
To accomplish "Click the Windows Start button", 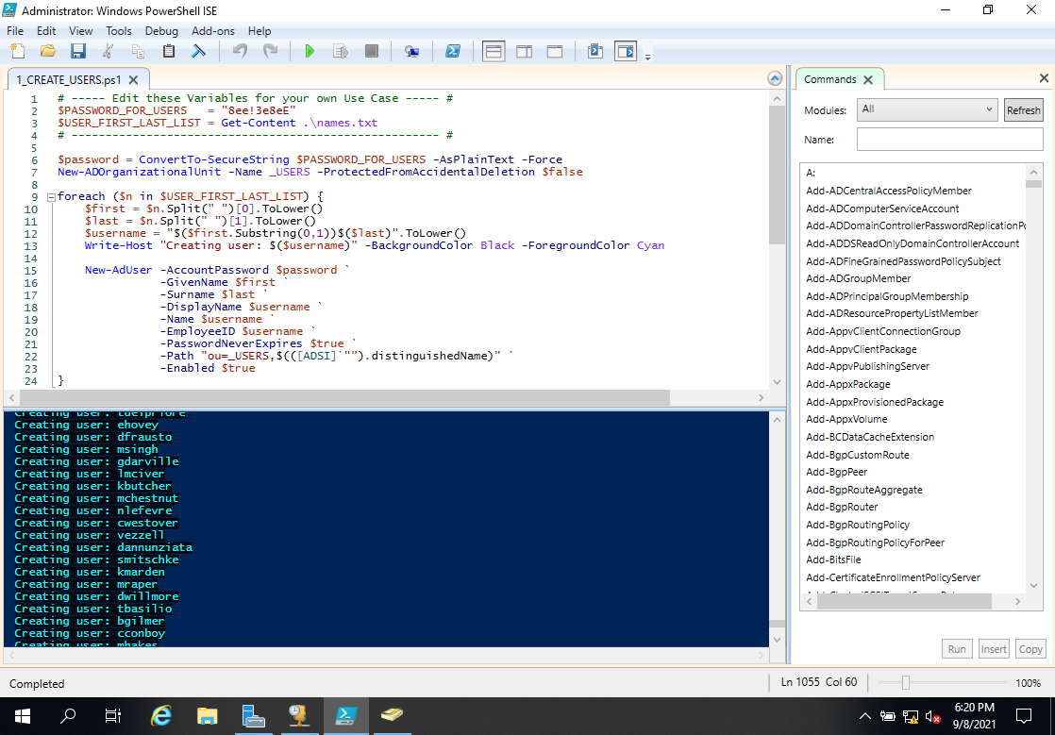I will click(23, 716).
